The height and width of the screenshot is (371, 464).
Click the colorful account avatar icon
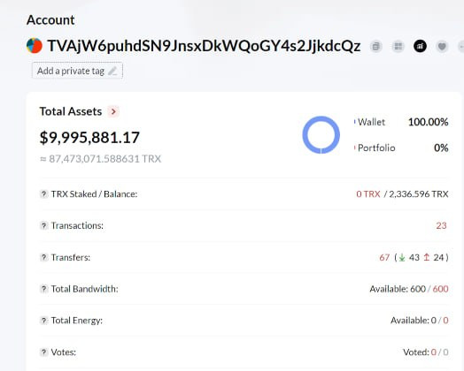click(35, 46)
